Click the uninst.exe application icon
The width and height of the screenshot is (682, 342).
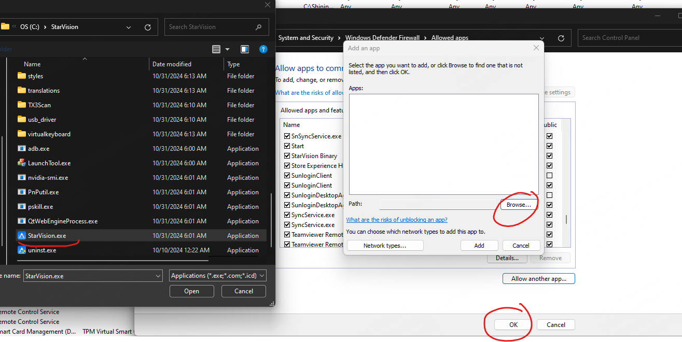[22, 250]
